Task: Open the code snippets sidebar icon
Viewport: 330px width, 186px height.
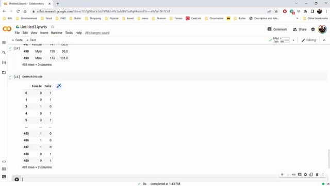Action: (4, 162)
